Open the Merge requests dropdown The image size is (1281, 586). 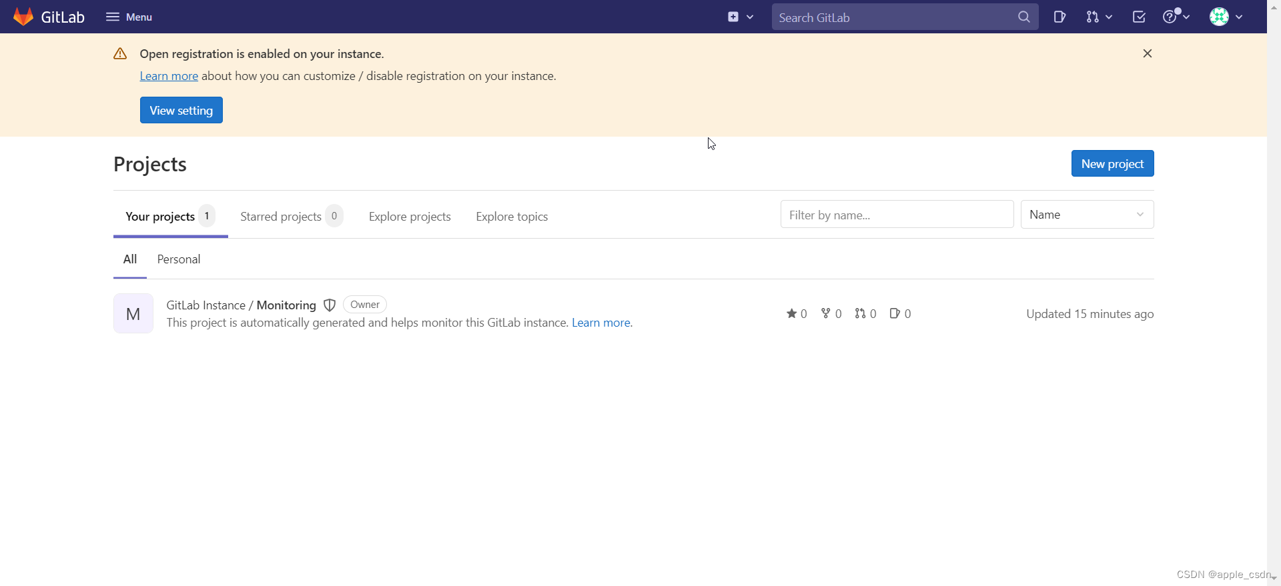[x=1099, y=17]
